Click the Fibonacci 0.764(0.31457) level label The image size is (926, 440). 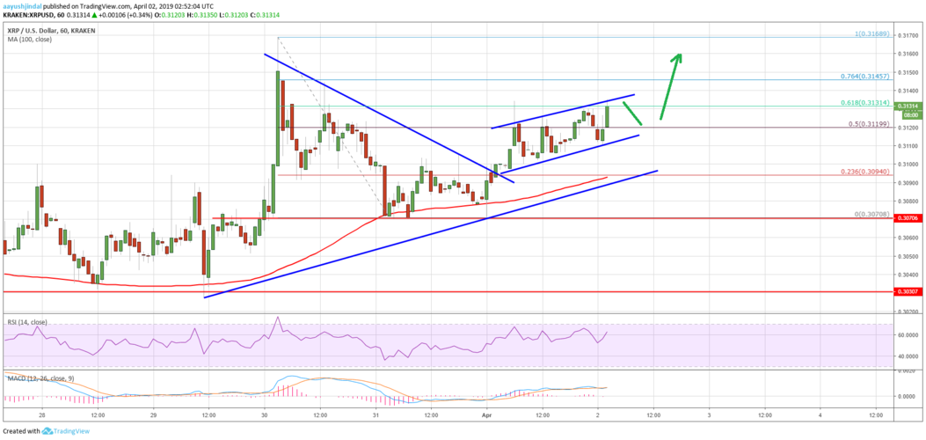[x=864, y=77]
